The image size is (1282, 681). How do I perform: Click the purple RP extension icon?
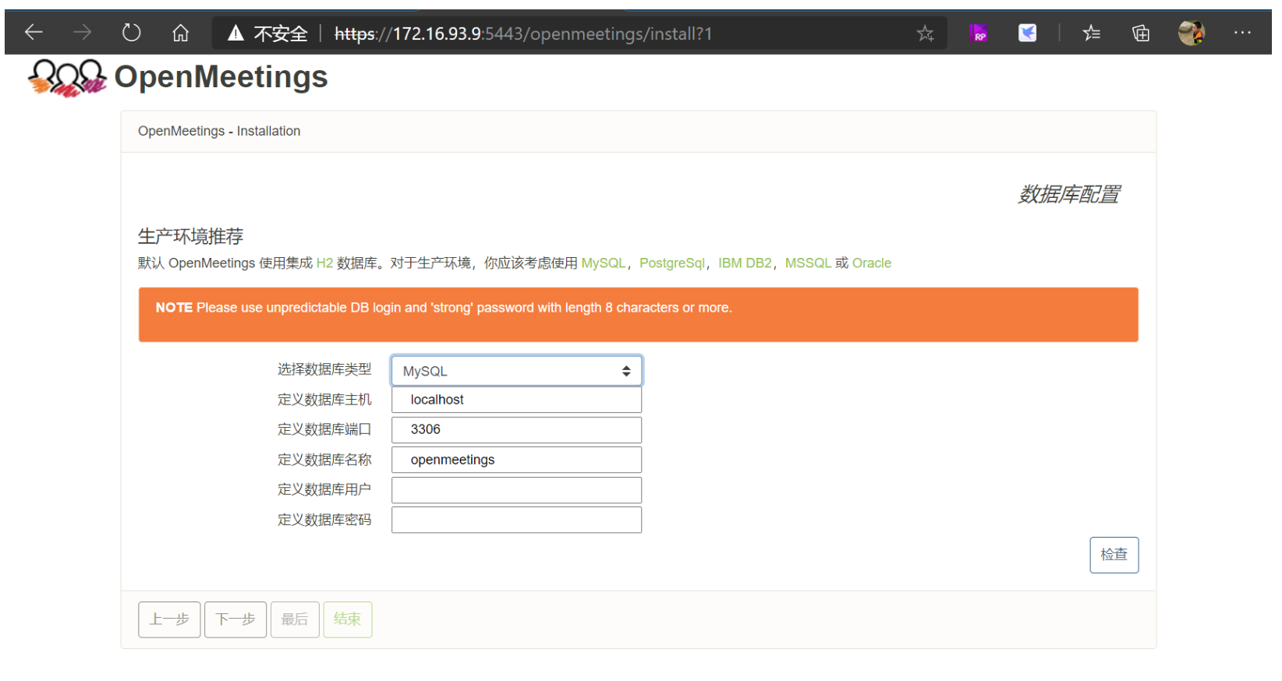(978, 33)
